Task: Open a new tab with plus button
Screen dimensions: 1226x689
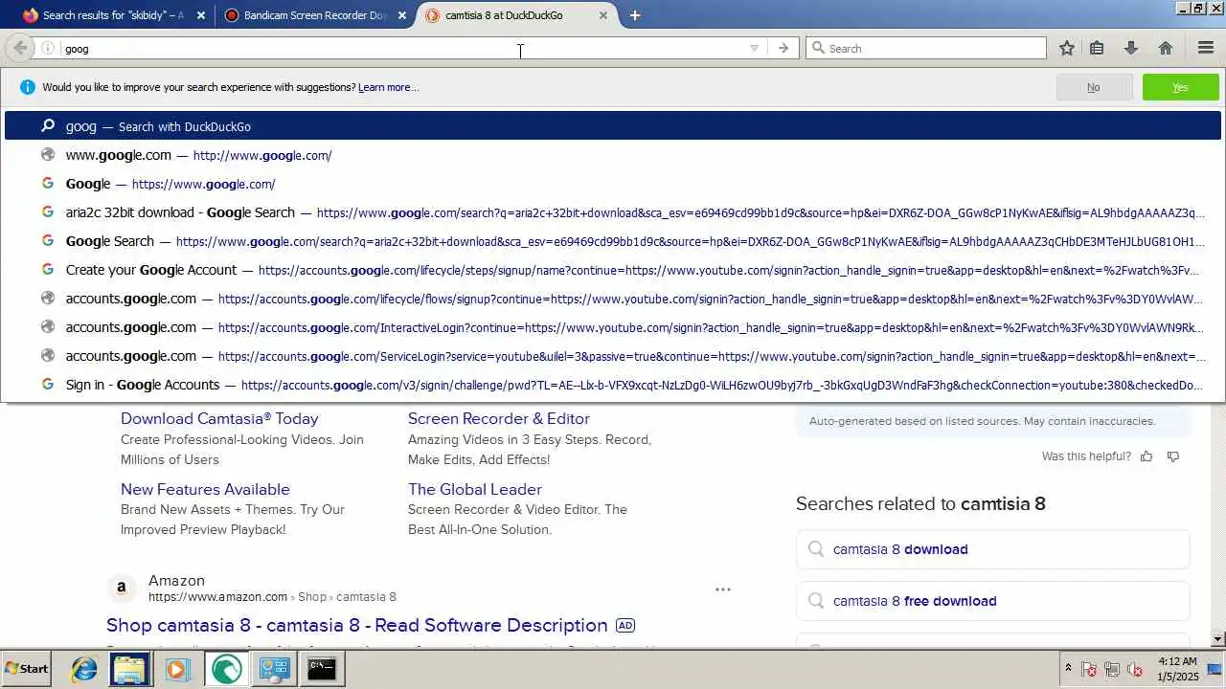Action: click(x=635, y=15)
